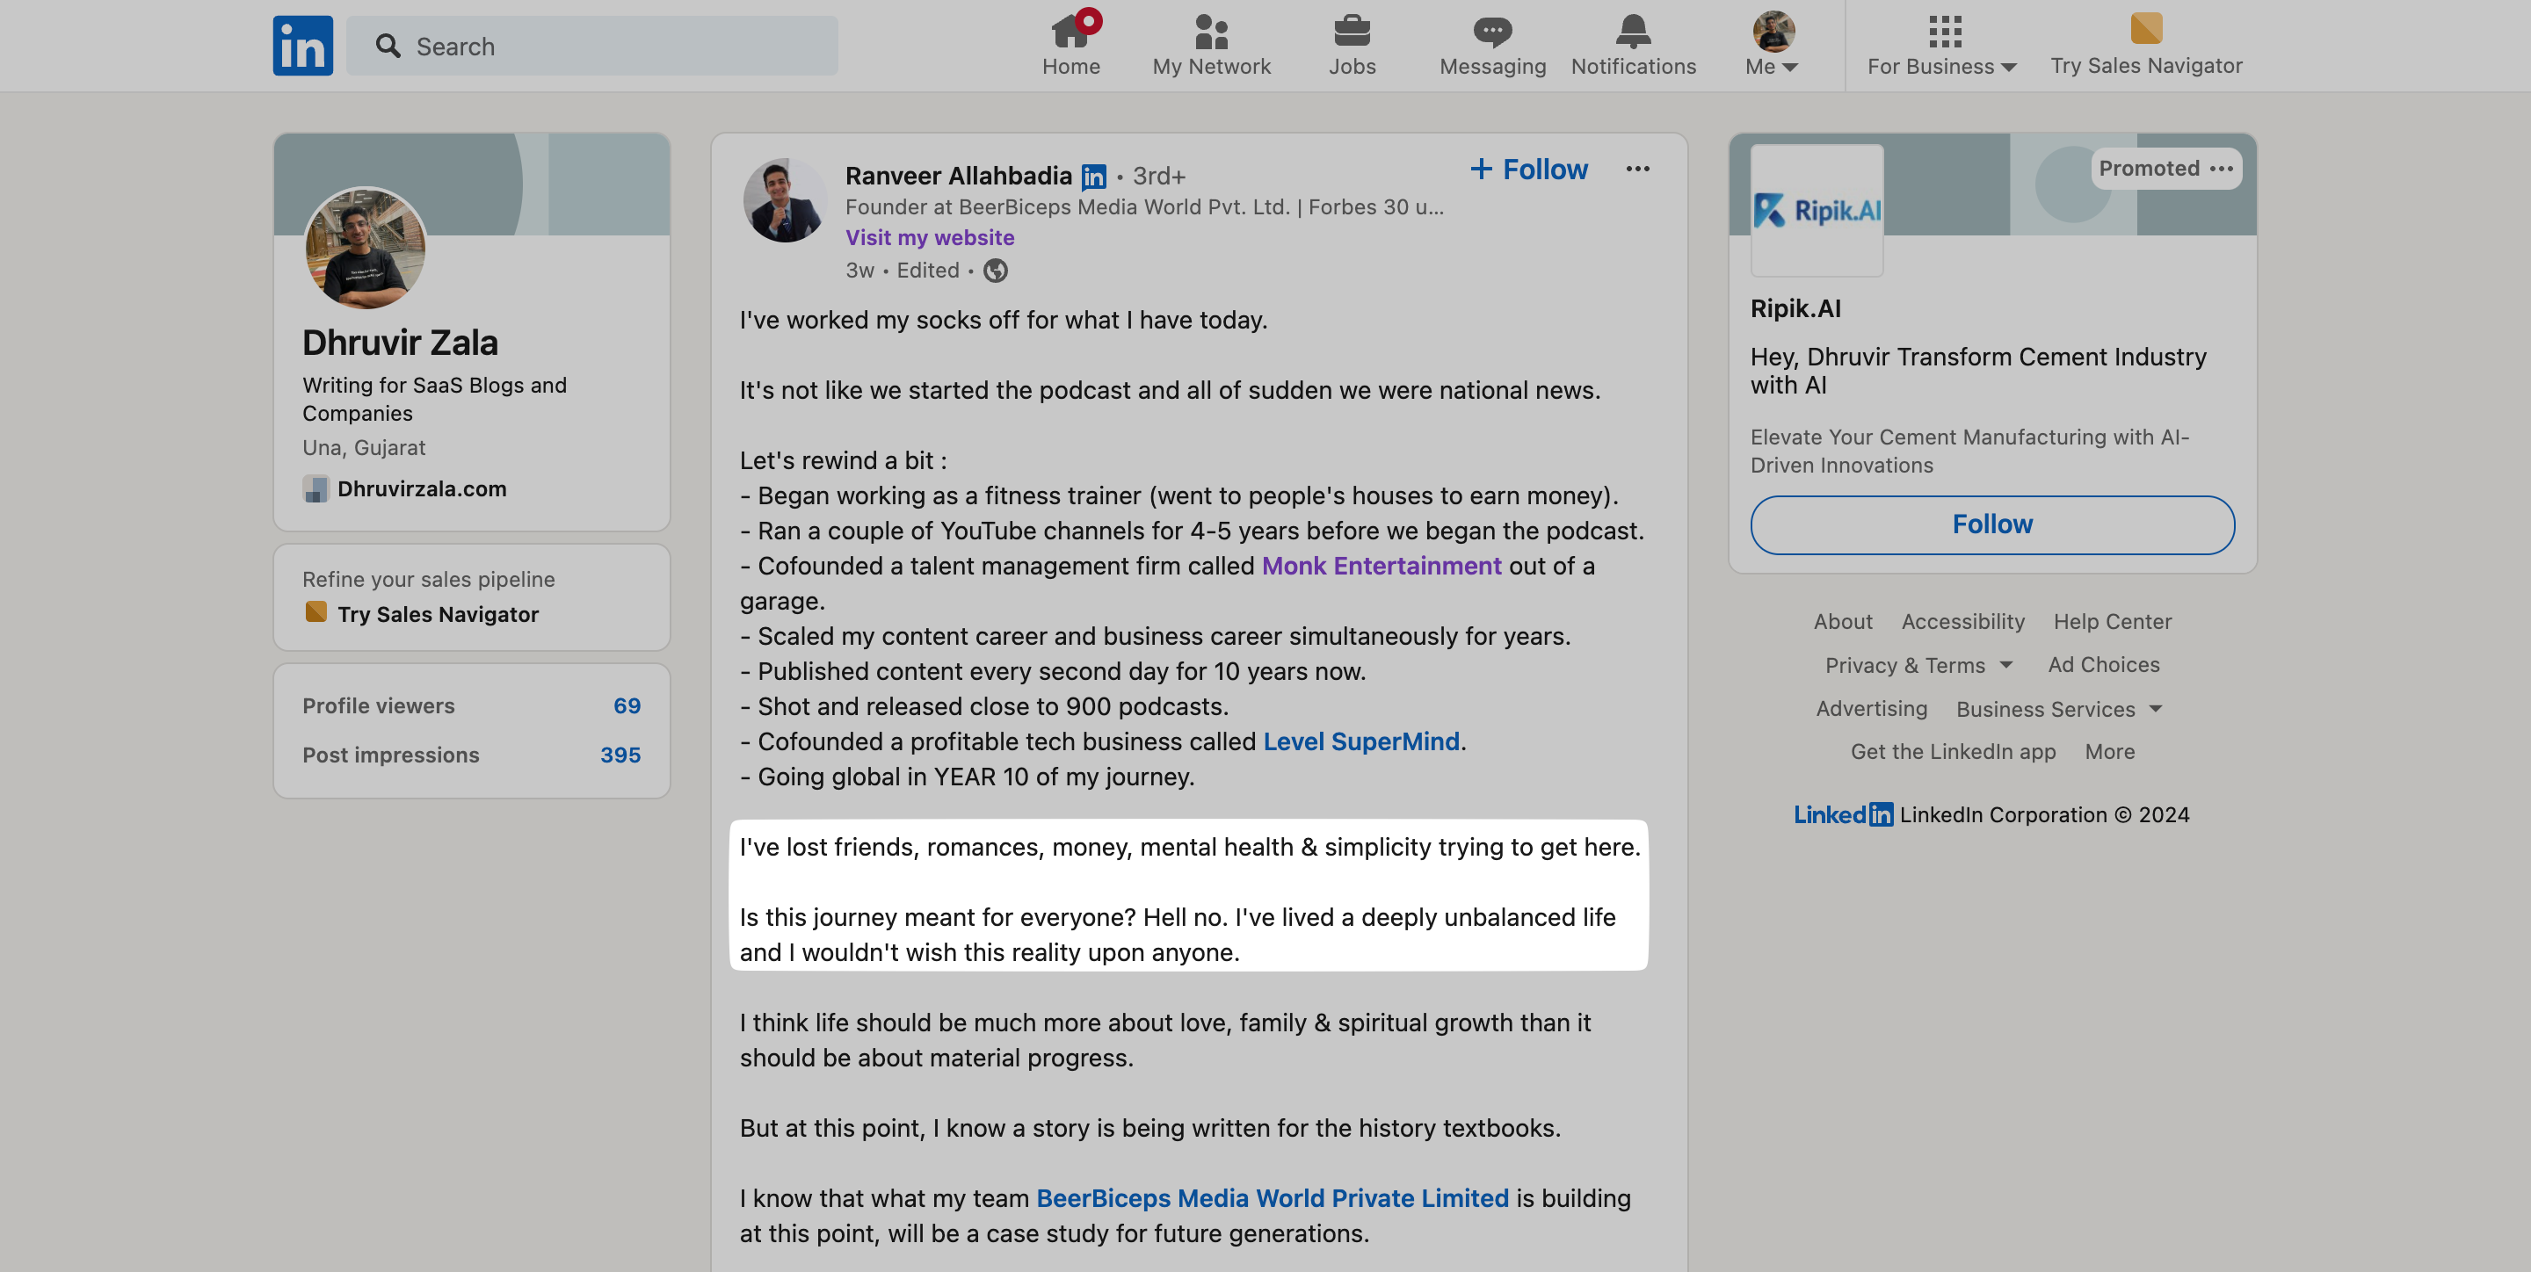Open the Accessibility footer link
Image resolution: width=2531 pixels, height=1272 pixels.
(x=1962, y=622)
